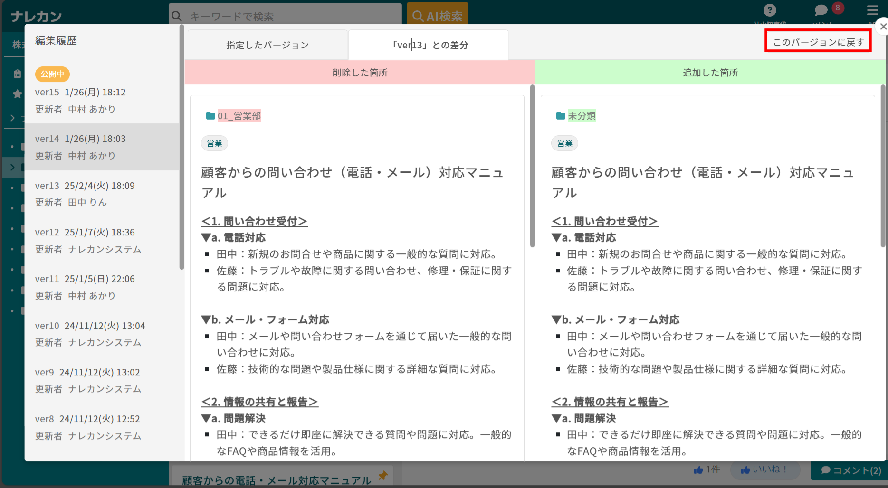Open the 設定 hamburger menu icon

[x=872, y=10]
